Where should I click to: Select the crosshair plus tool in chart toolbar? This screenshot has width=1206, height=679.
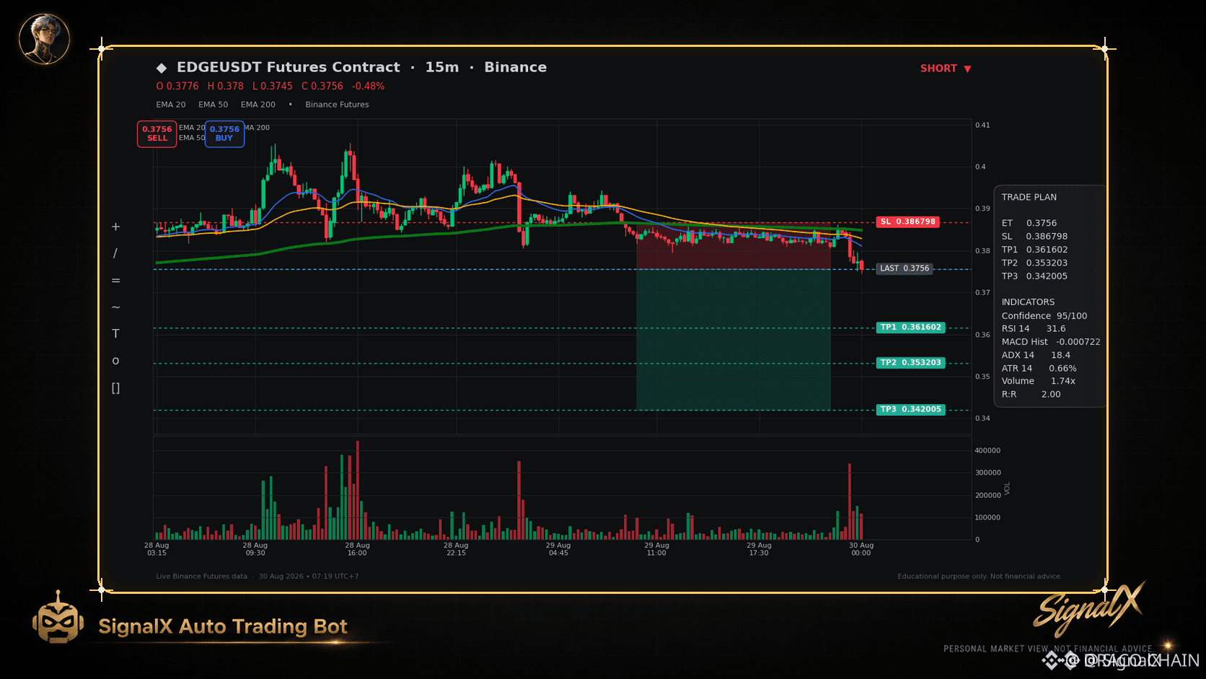point(115,227)
